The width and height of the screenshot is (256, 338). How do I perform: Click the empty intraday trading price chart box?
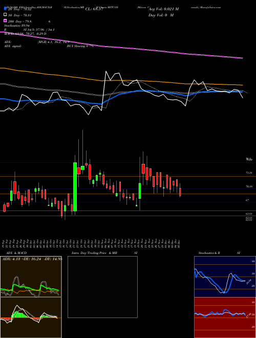(x=102, y=287)
